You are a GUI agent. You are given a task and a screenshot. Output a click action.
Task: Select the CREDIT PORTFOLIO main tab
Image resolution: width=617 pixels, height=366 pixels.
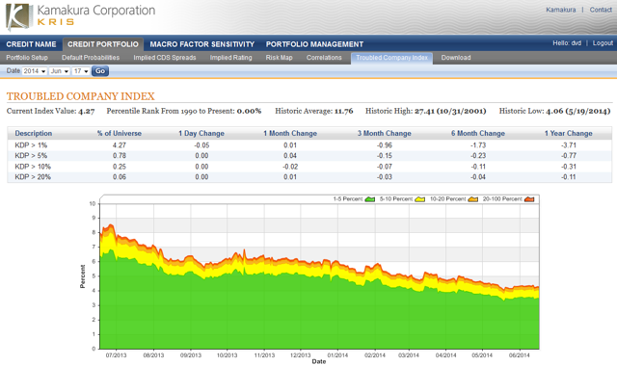pyautogui.click(x=103, y=44)
